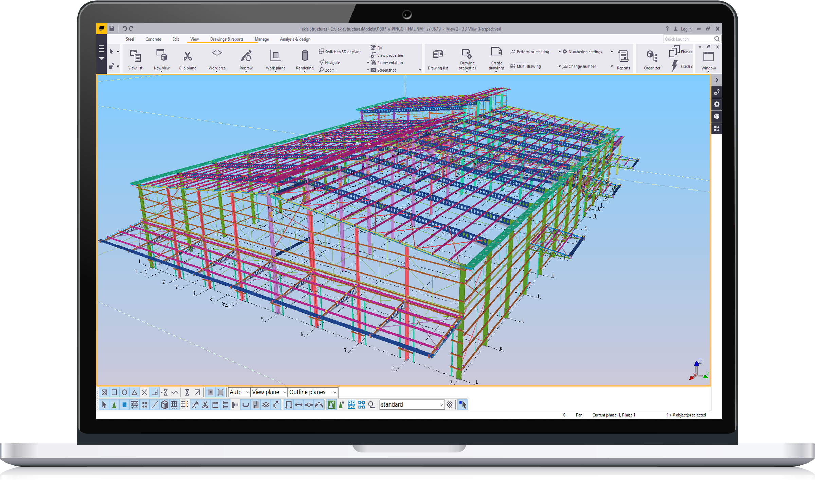Expand the side pane chevron arrow
Screen dimensions: 815x490
pos(717,80)
